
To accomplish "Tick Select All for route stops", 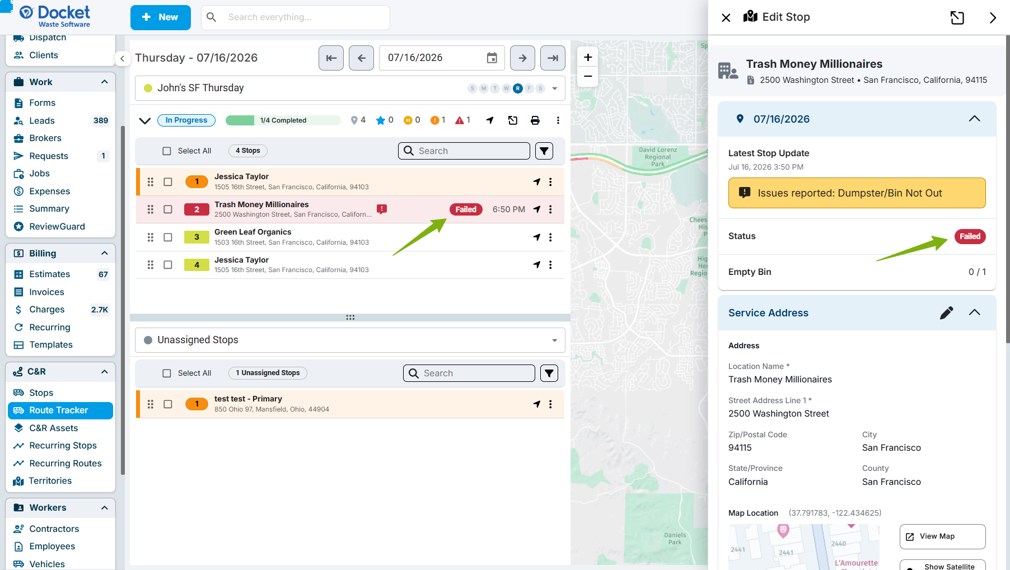I will (167, 151).
